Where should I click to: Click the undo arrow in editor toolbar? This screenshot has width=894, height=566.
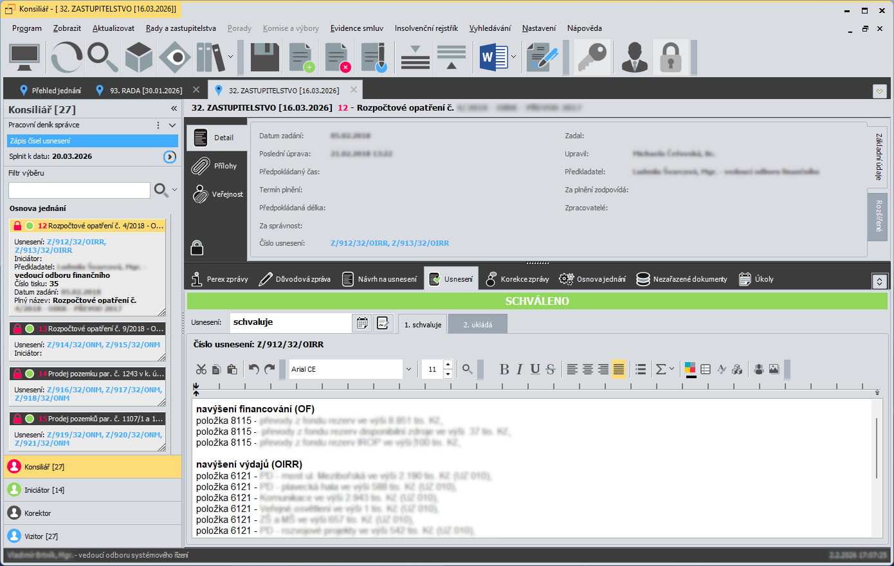click(254, 369)
